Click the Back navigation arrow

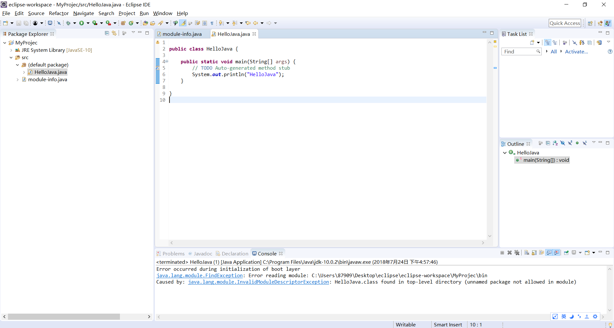point(256,23)
